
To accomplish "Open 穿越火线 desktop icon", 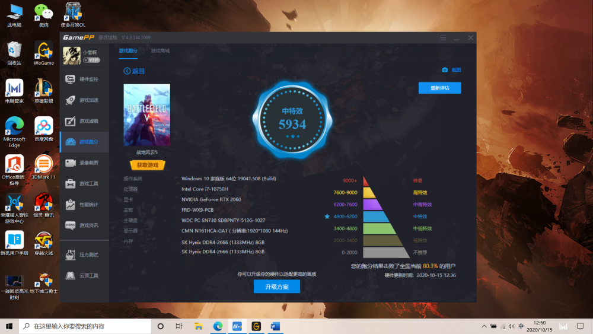I will pyautogui.click(x=43, y=243).
